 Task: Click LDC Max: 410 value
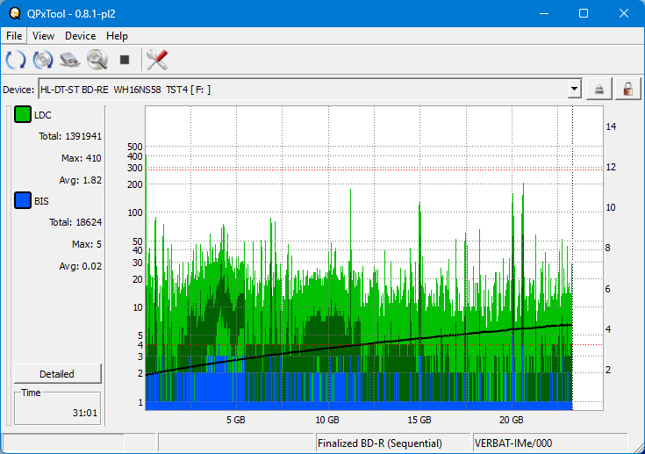point(81,158)
